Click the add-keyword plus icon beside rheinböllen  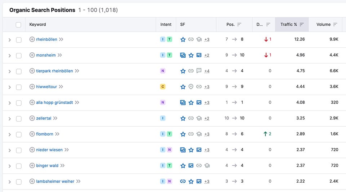pyautogui.click(x=32, y=39)
